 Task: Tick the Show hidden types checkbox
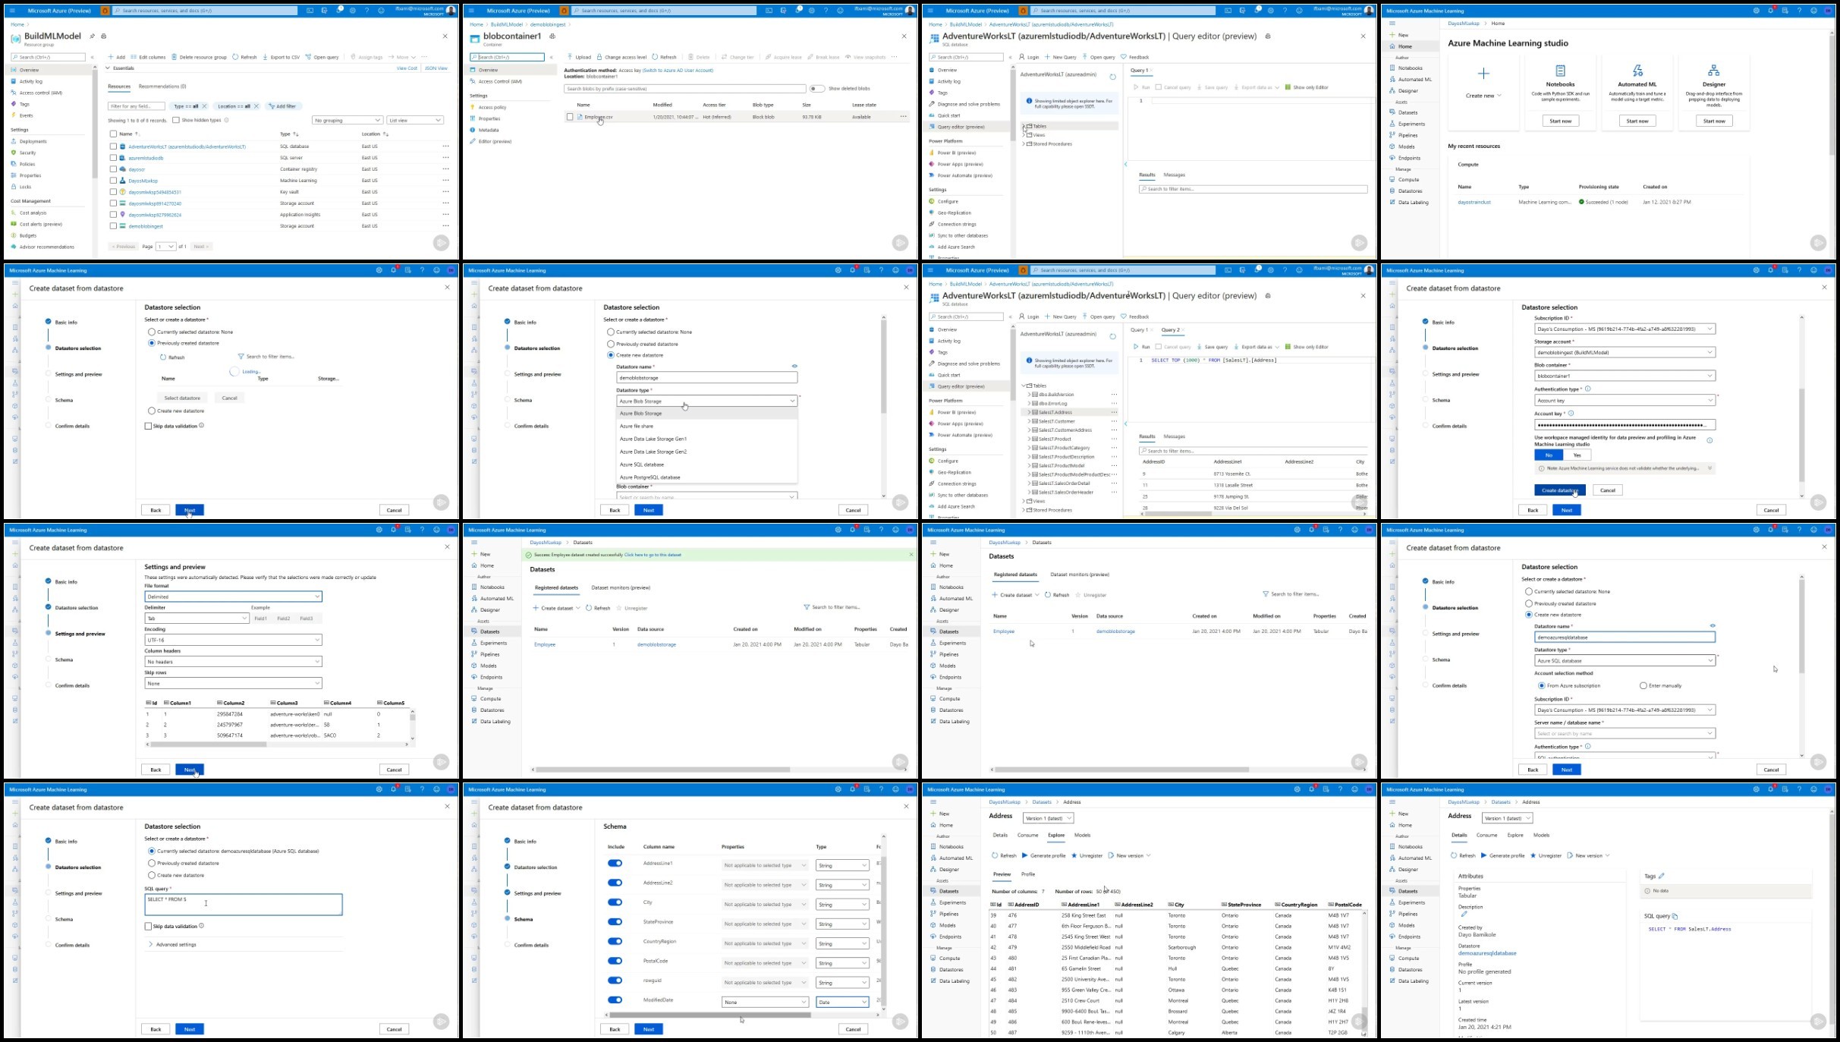tap(175, 120)
